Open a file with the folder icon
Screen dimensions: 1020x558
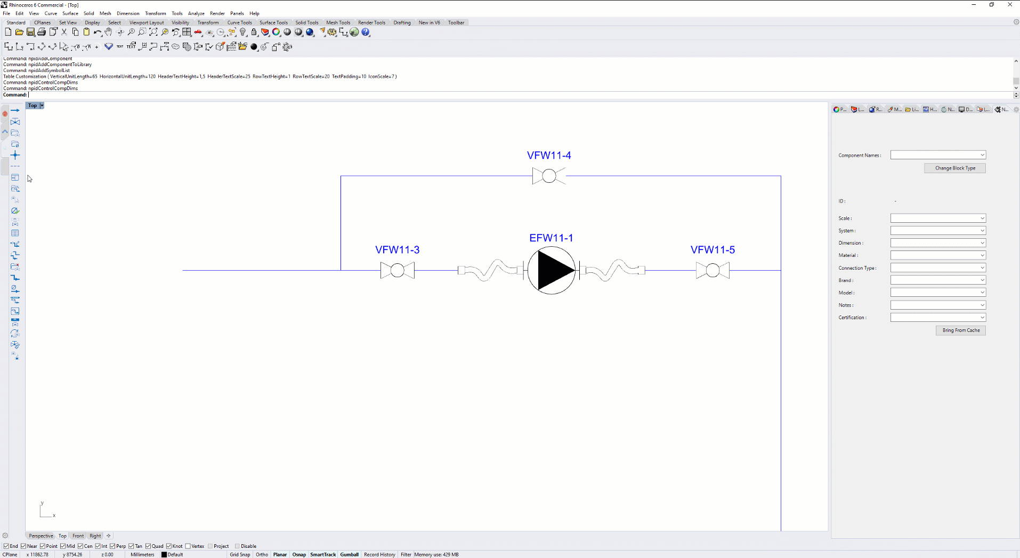(19, 32)
